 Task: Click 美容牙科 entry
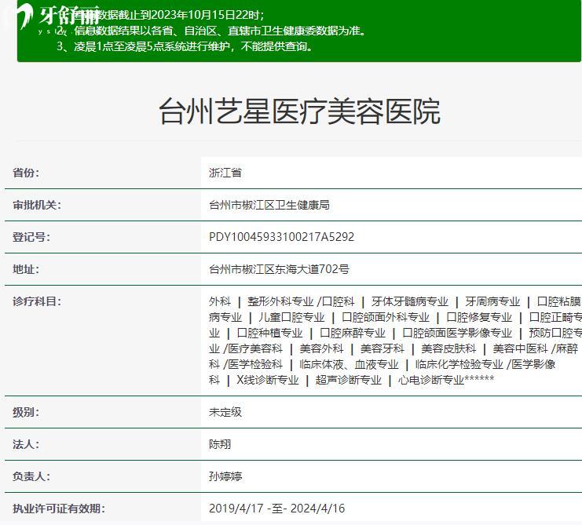(x=382, y=348)
